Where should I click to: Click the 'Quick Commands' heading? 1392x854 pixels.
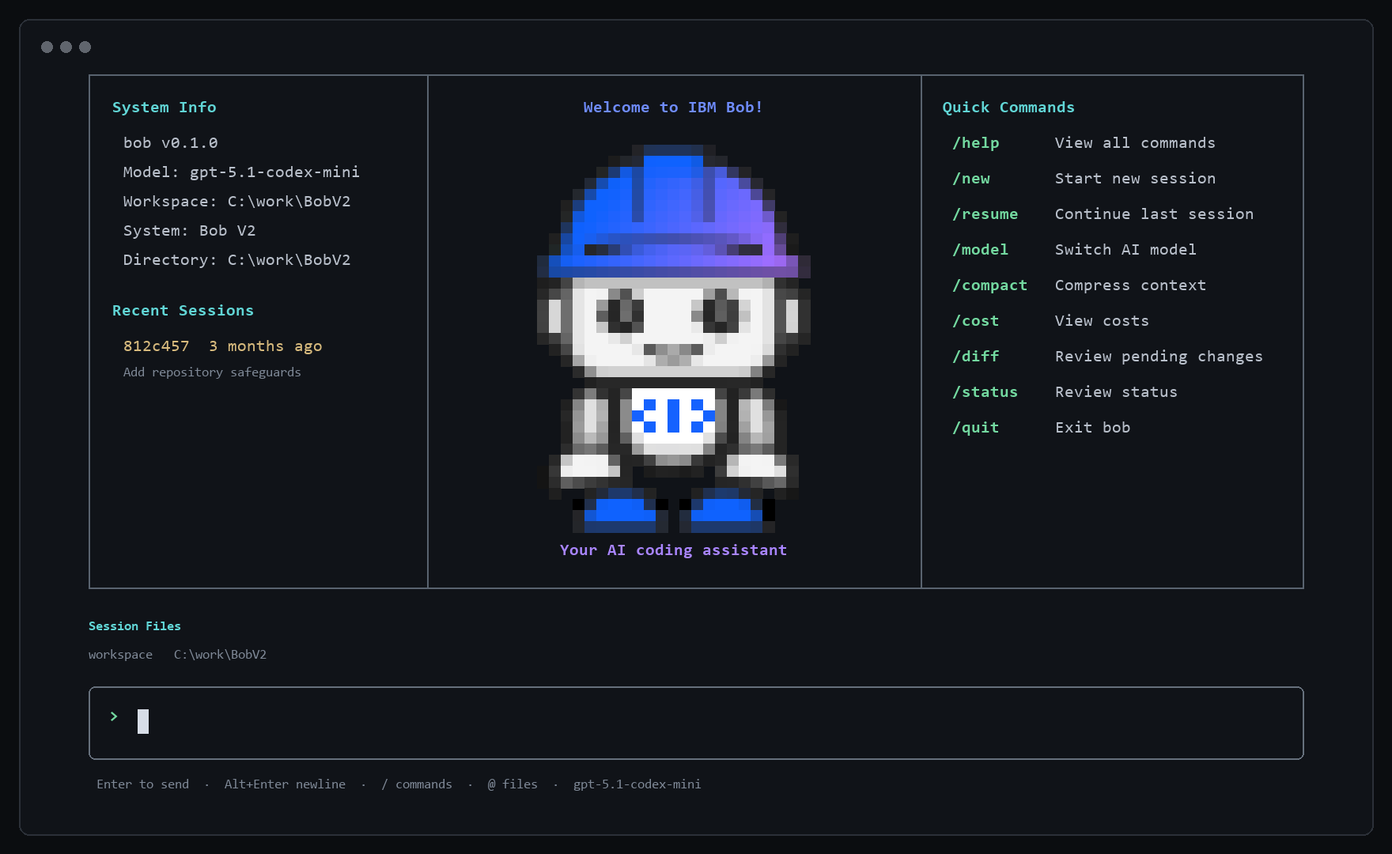[1008, 108]
